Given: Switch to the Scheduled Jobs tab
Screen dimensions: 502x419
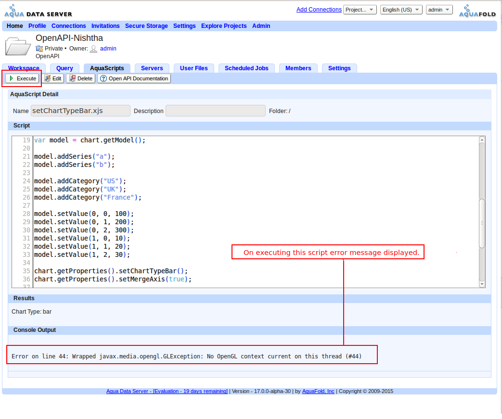Looking at the screenshot, I should tap(246, 68).
